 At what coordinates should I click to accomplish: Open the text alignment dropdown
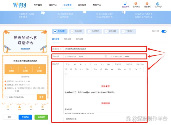click(x=81, y=69)
